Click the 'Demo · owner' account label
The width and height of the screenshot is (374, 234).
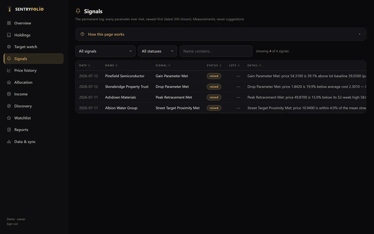tap(16, 219)
